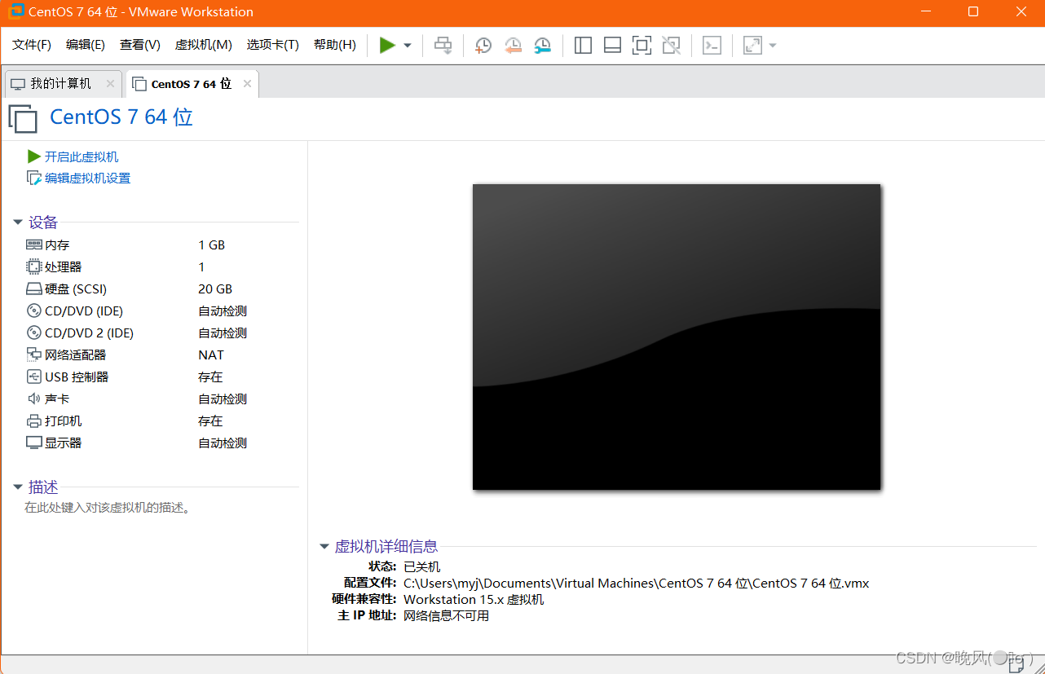Click 存在 value in 打印机 row
This screenshot has height=674, width=1045.
click(210, 421)
